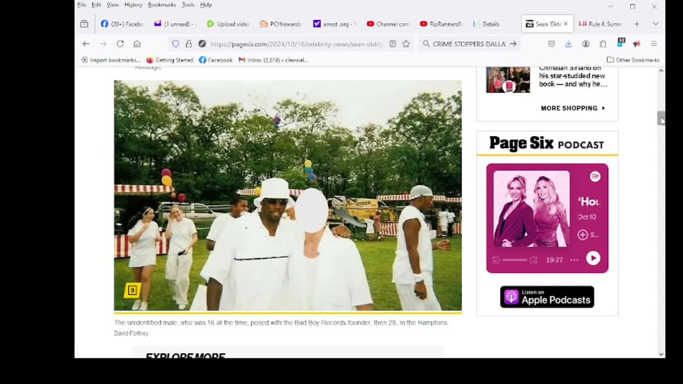Image resolution: width=683 pixels, height=384 pixels.
Task: Click the Spotify logo on podcast card
Action: pyautogui.click(x=595, y=177)
